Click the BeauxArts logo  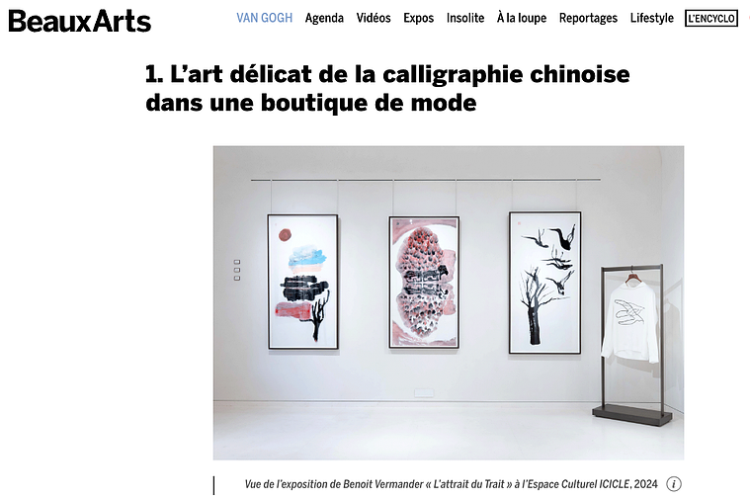tap(79, 21)
